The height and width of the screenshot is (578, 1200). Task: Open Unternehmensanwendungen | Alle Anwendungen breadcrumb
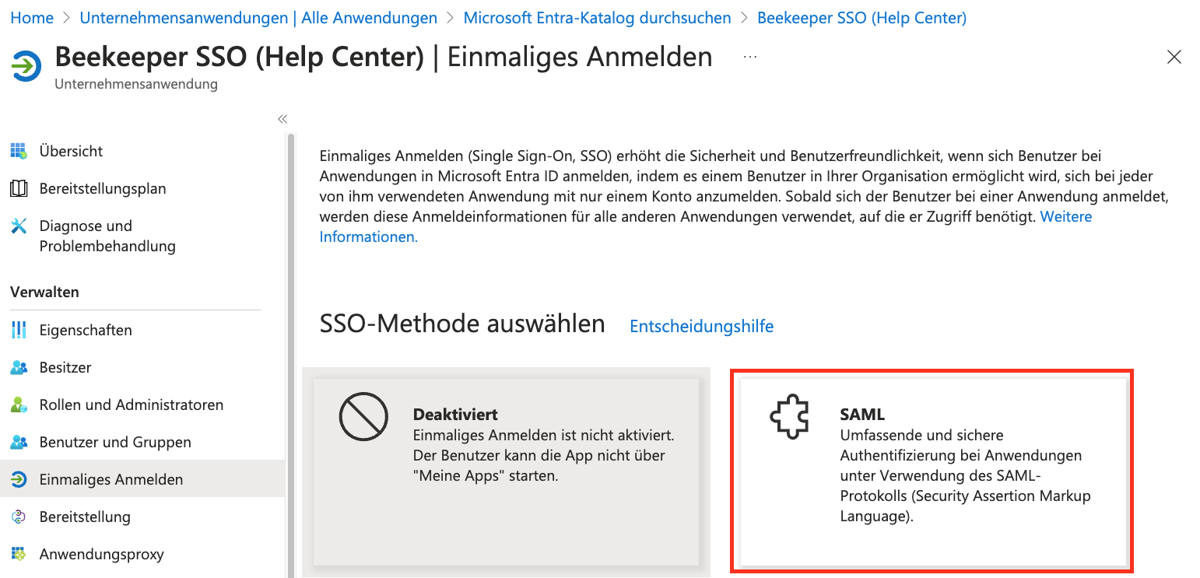click(x=258, y=17)
